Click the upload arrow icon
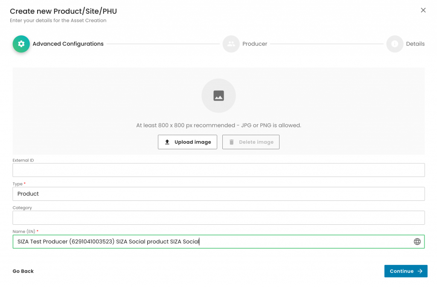 (x=167, y=142)
